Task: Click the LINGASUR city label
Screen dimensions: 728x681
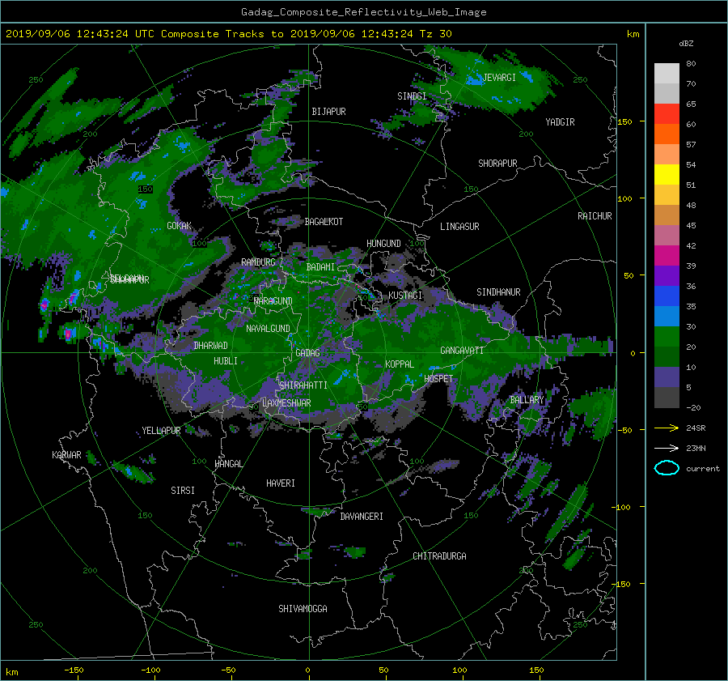Action: [459, 227]
